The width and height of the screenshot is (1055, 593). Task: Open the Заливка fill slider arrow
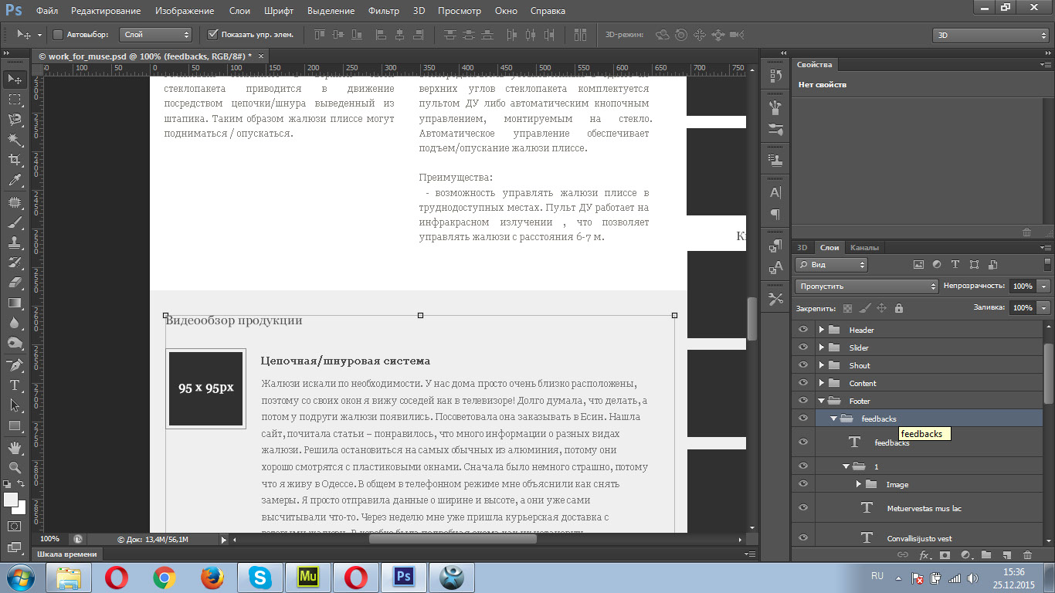1044,307
